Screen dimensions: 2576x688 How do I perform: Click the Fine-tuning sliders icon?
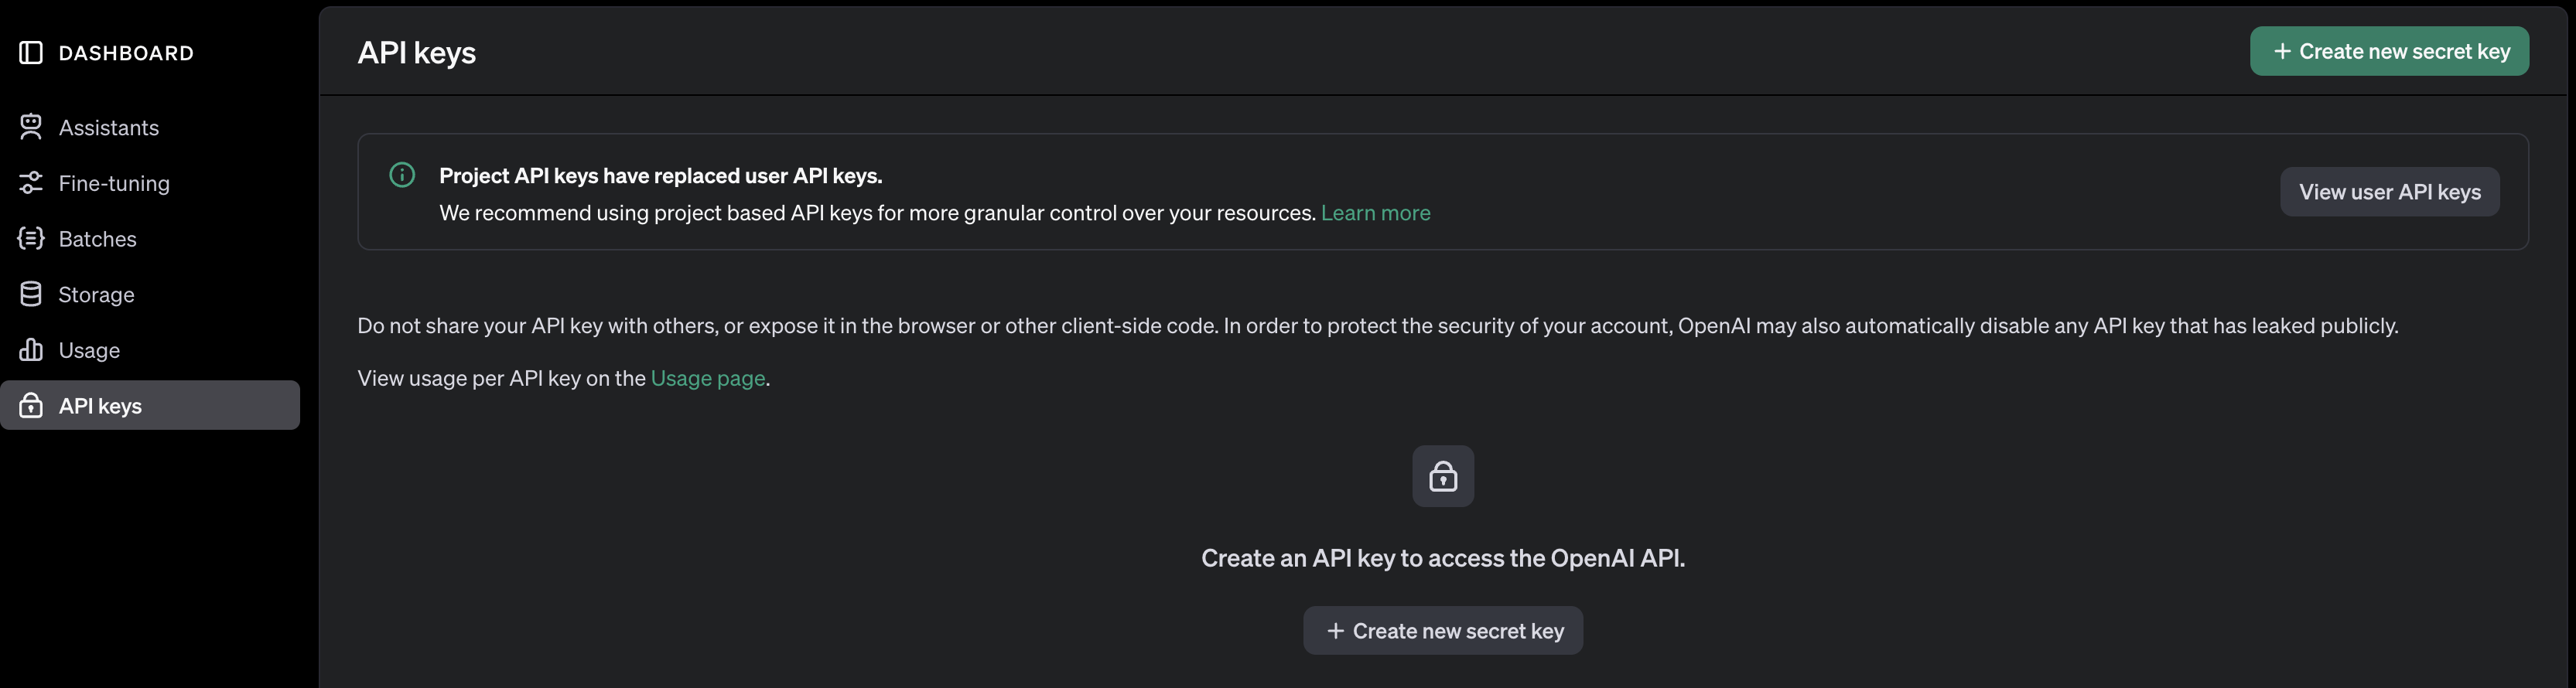31,183
